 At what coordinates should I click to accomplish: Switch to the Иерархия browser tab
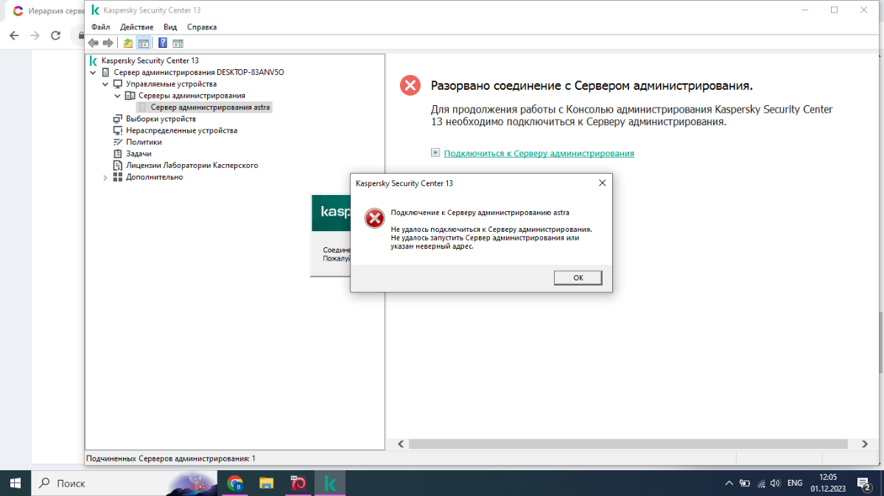[x=48, y=11]
